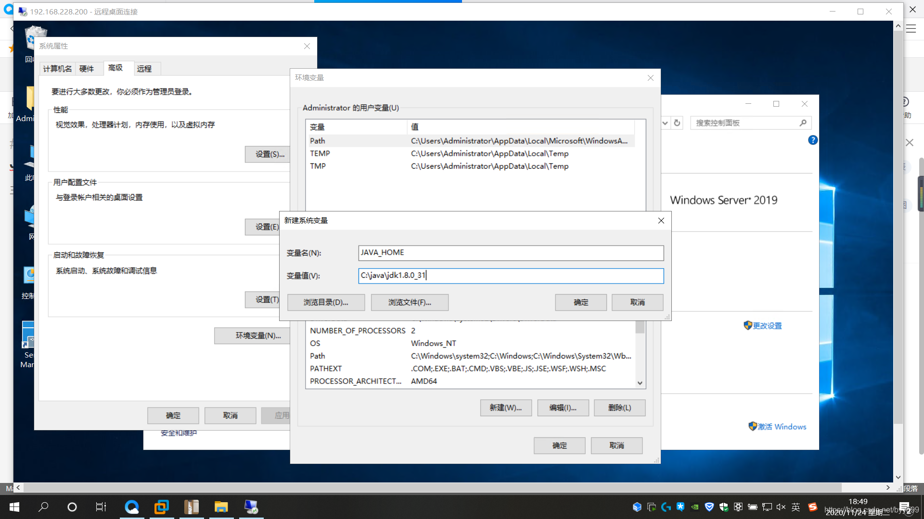Click the network monitor tray icon
The width and height of the screenshot is (924, 519).
point(767,507)
